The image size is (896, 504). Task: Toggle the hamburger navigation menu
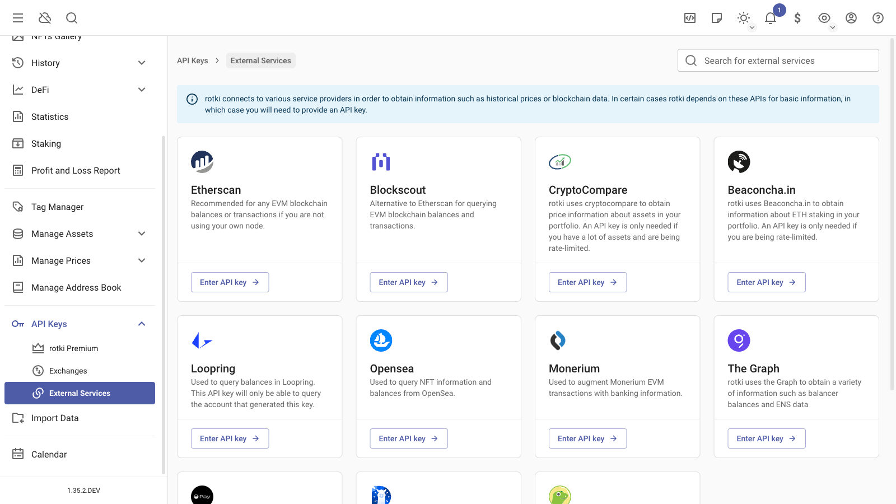[18, 18]
